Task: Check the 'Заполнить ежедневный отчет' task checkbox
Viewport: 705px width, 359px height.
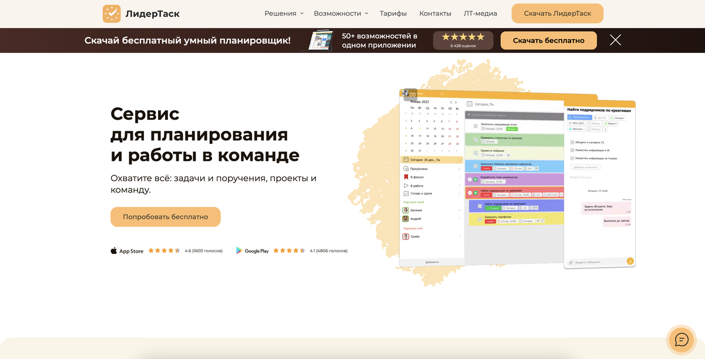Action: (x=476, y=126)
